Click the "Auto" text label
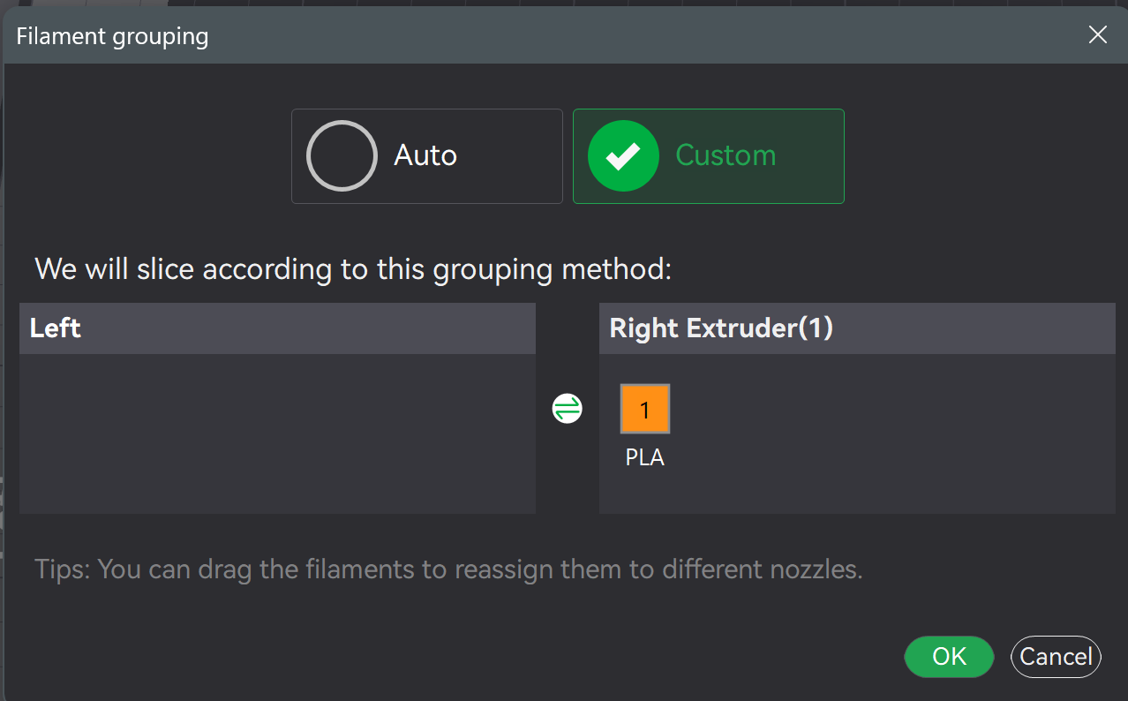Viewport: 1128px width, 701px height. (425, 155)
